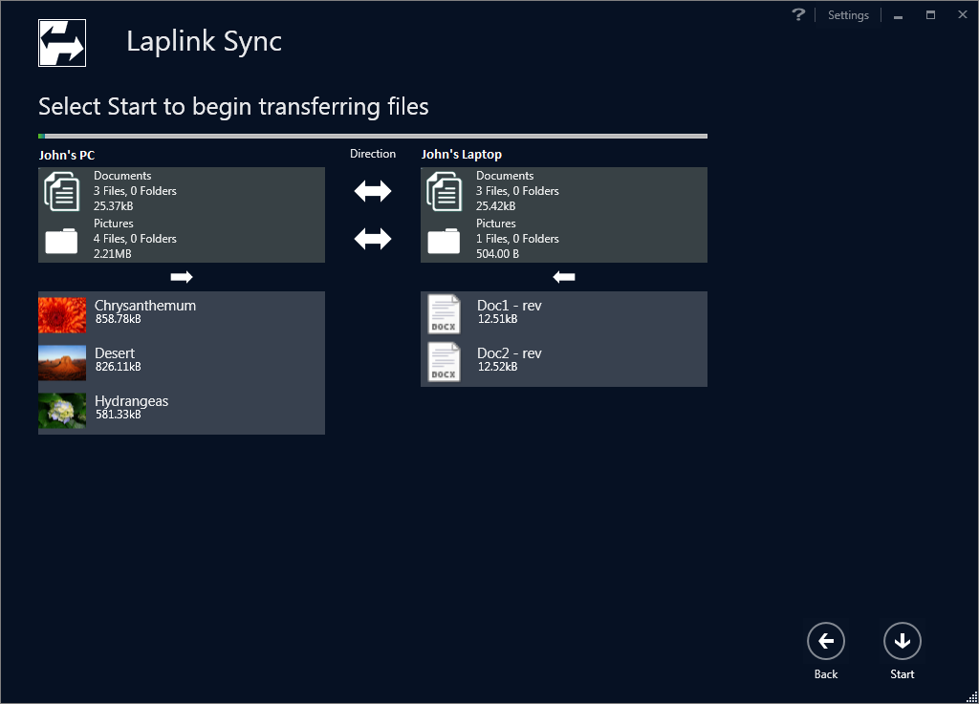Click the '12.52kB' Doc2 size
The image size is (979, 704).
pyautogui.click(x=497, y=367)
